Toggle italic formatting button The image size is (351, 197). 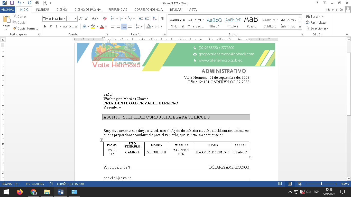tap(50, 26)
